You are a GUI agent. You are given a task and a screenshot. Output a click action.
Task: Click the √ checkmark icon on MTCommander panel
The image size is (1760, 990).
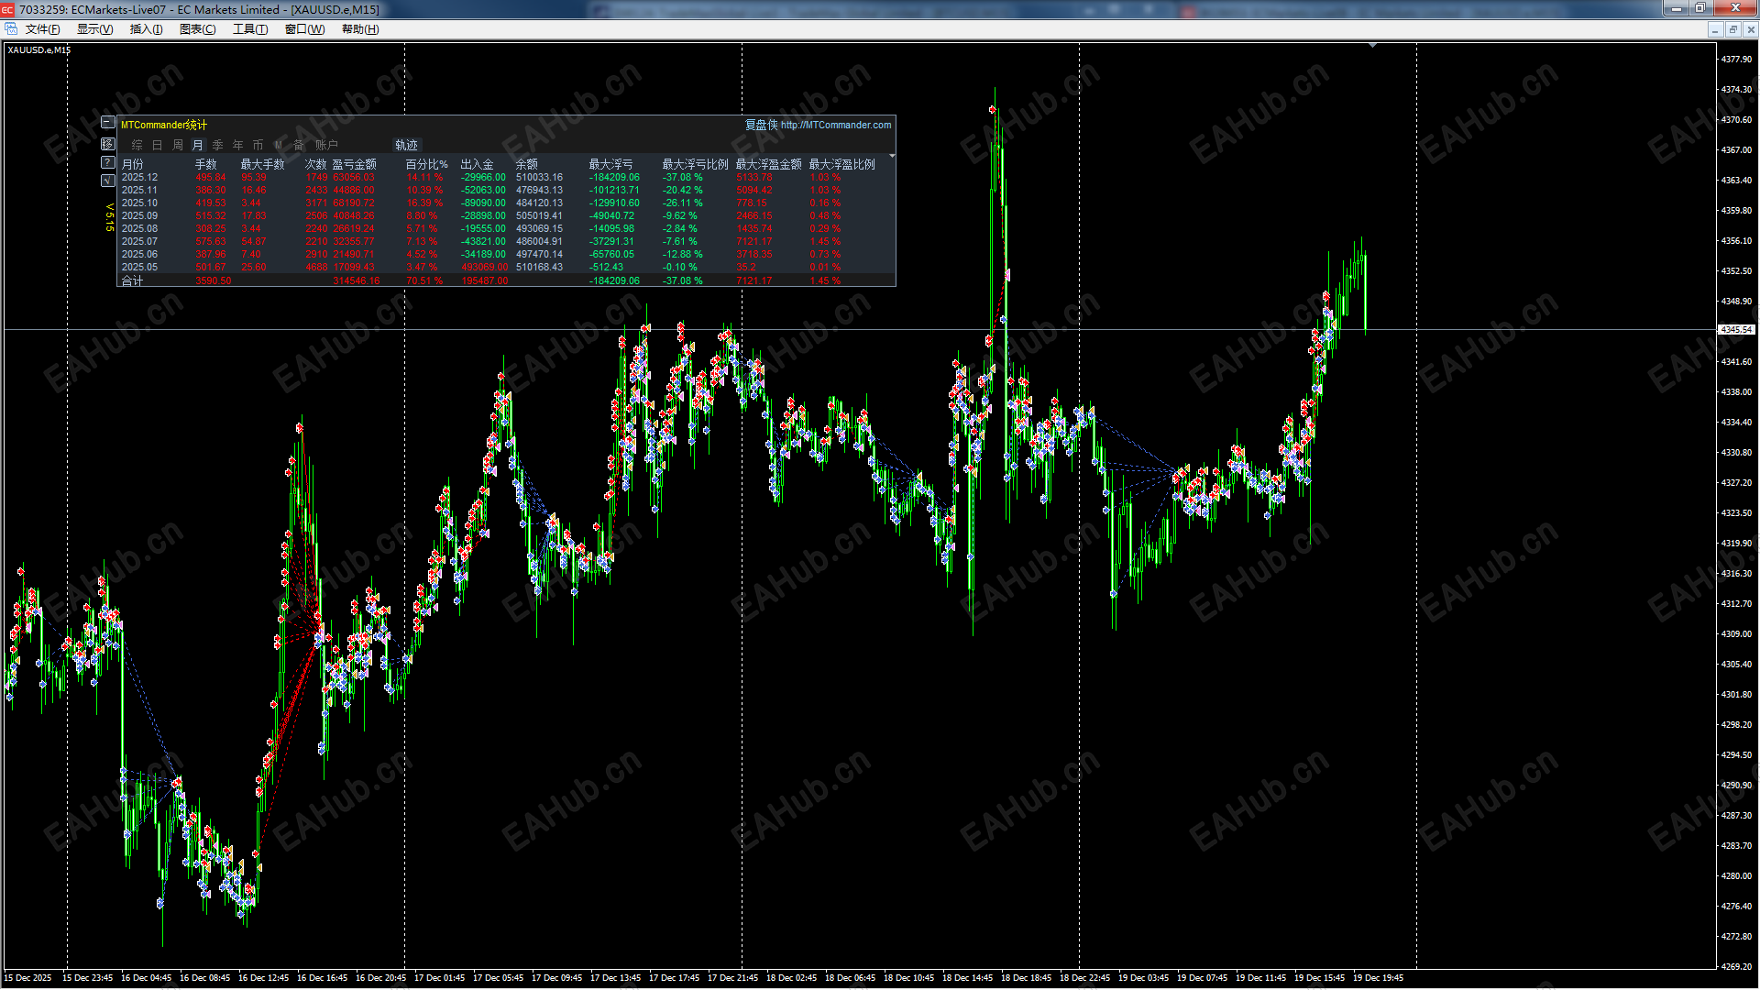(x=107, y=180)
